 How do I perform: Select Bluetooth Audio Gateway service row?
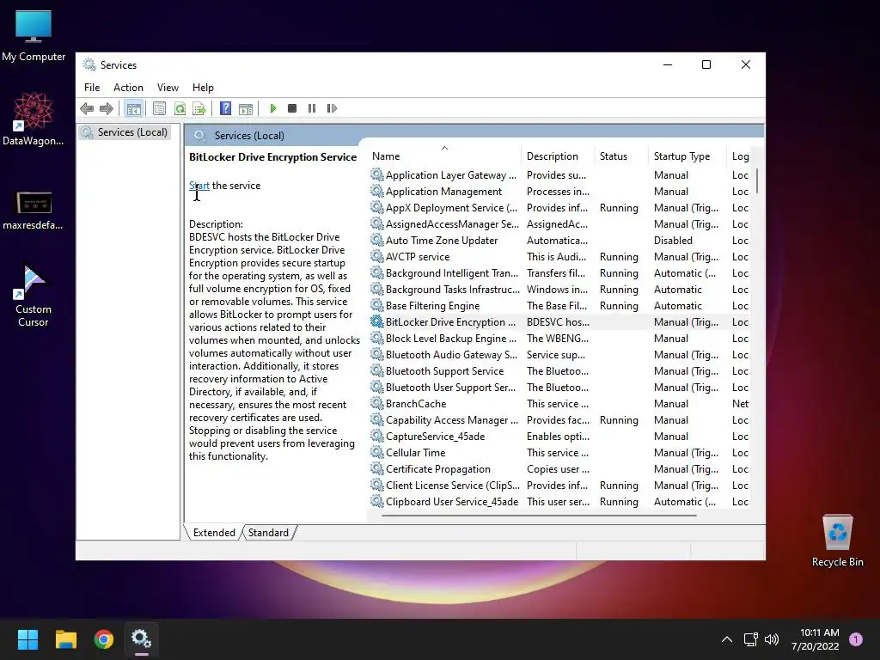tap(559, 355)
